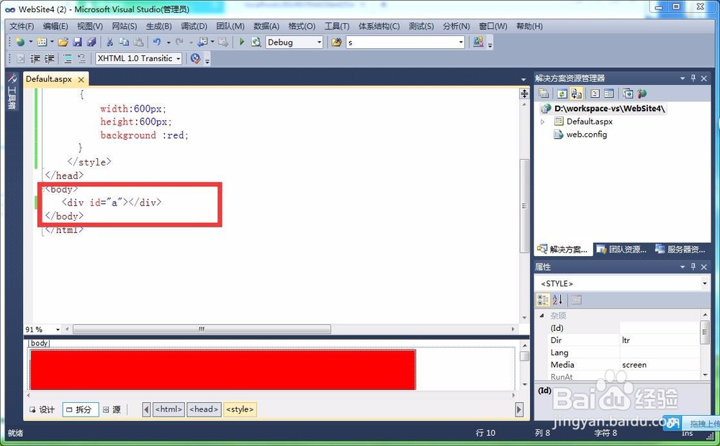Click the Copy Web Site icon
Screen dimensions: 720x446
click(628, 94)
